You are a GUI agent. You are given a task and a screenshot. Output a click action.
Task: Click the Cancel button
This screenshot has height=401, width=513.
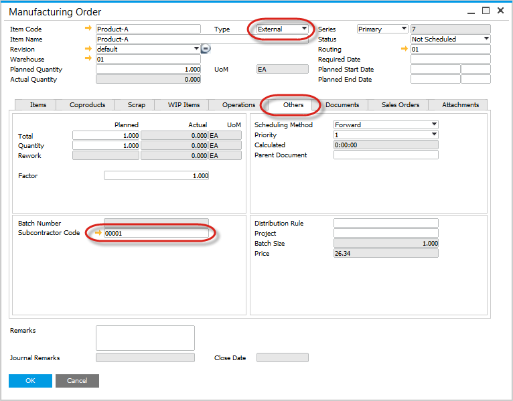77,380
